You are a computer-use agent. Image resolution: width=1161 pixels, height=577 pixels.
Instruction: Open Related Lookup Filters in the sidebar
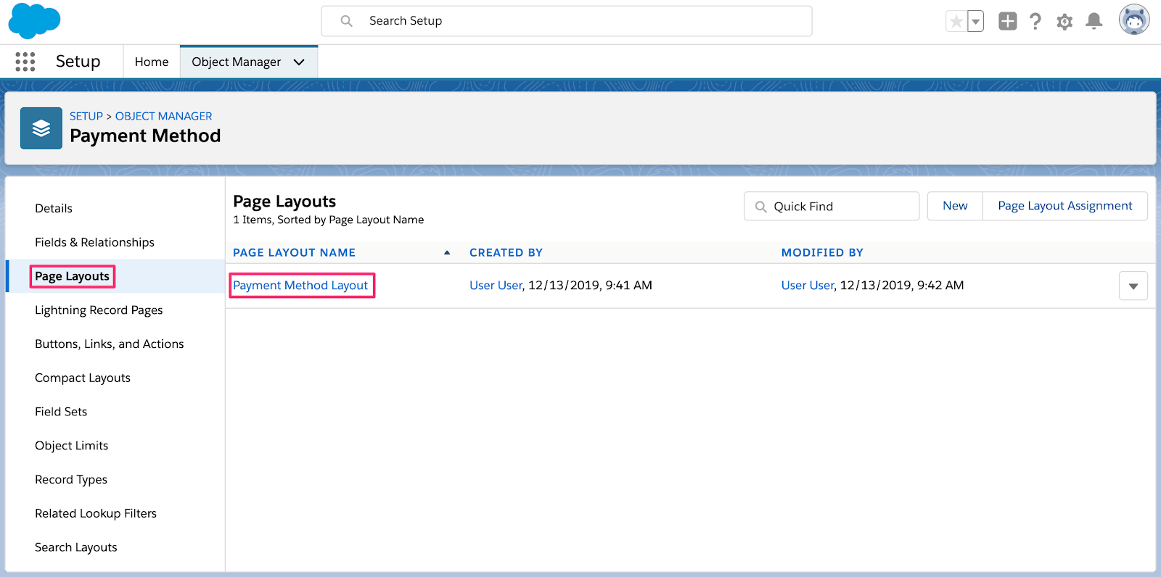[96, 513]
